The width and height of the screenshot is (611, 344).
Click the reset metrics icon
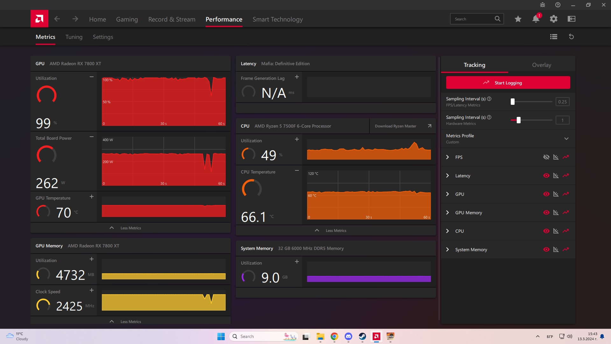coord(571,37)
